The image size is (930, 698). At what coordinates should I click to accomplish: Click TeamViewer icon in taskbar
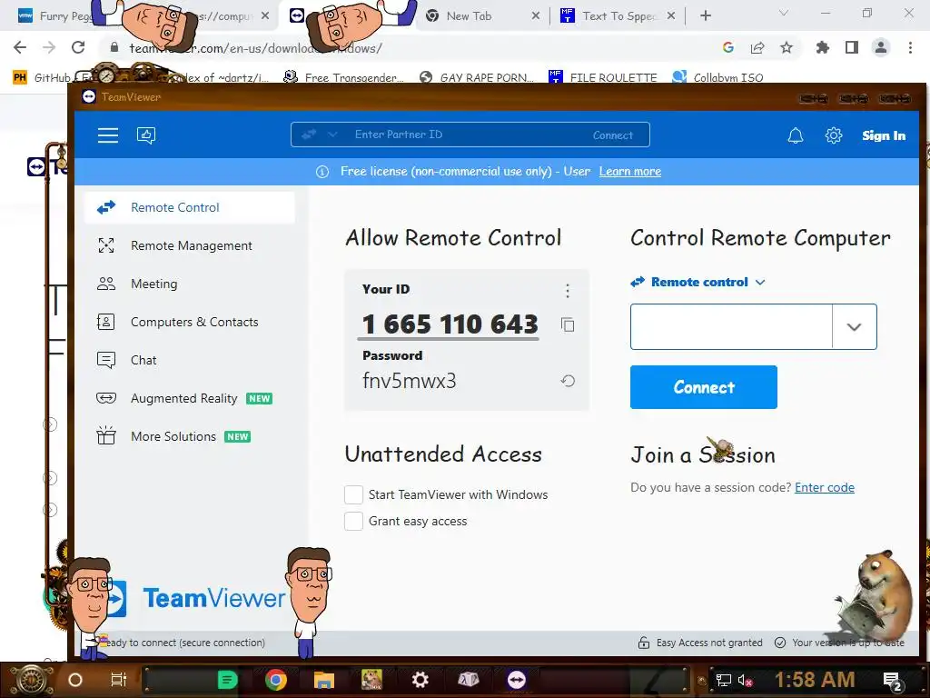coord(517,680)
